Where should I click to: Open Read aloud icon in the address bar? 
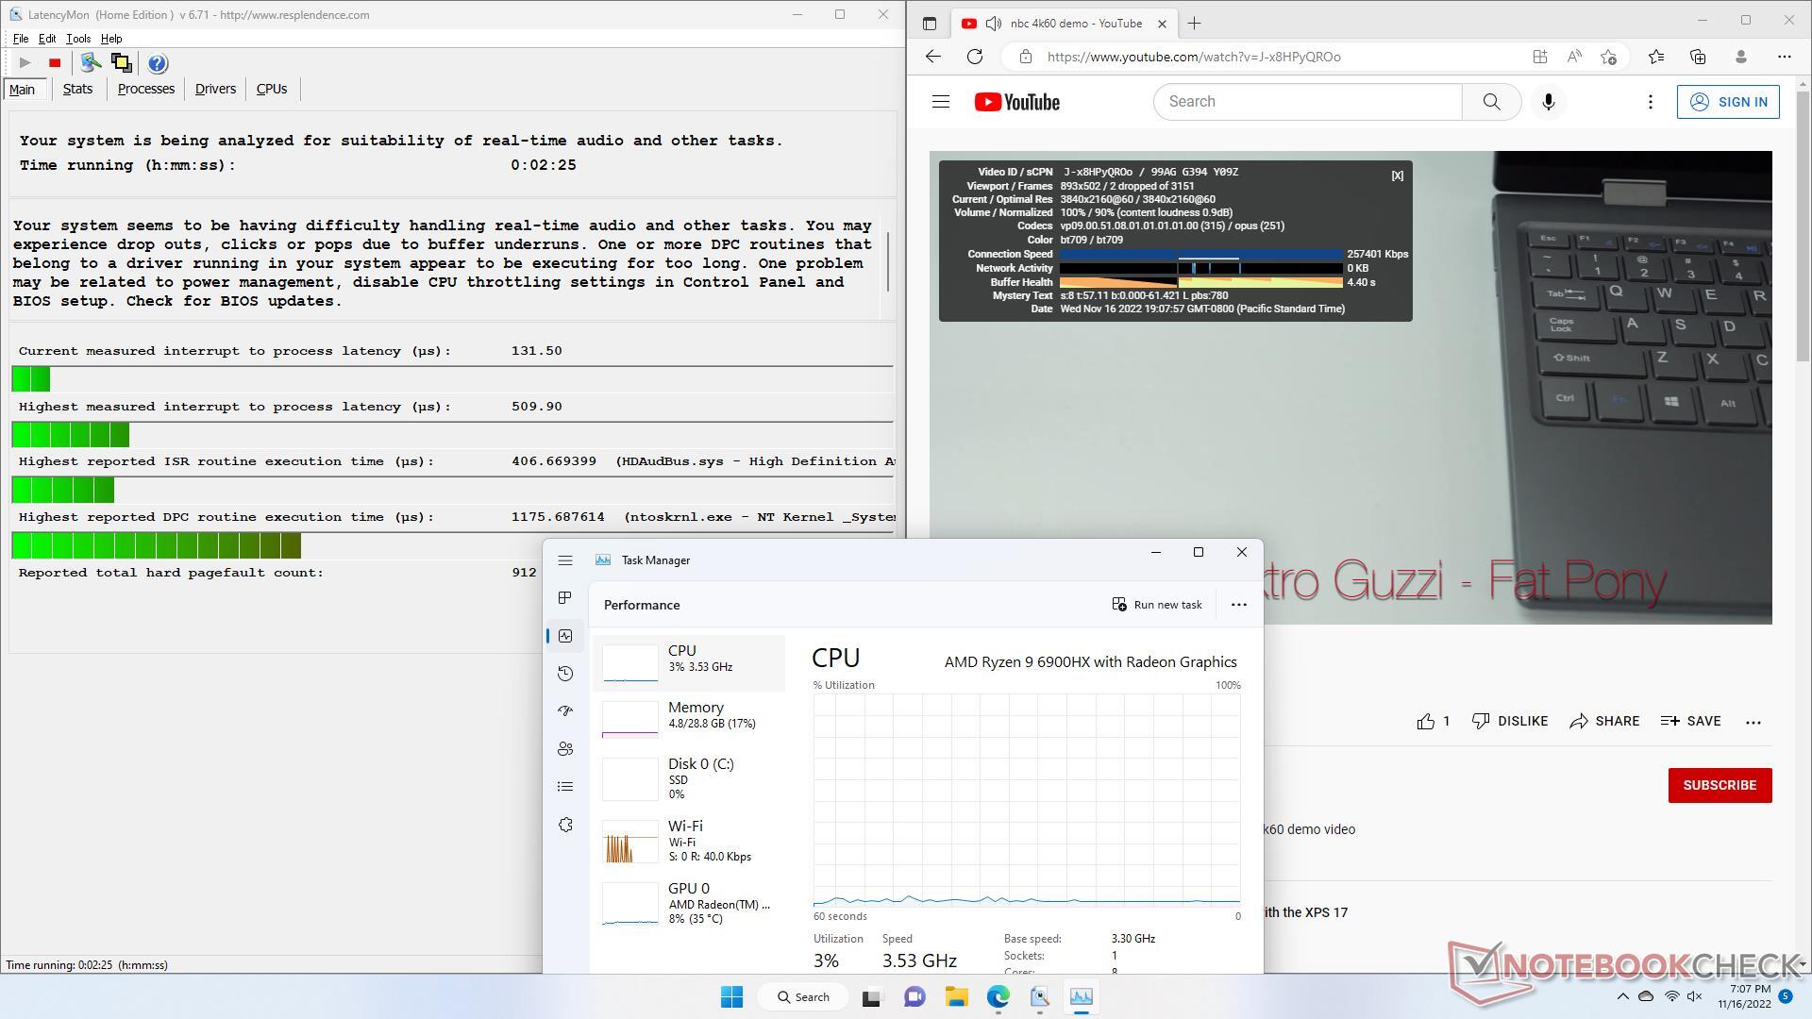tap(1574, 57)
